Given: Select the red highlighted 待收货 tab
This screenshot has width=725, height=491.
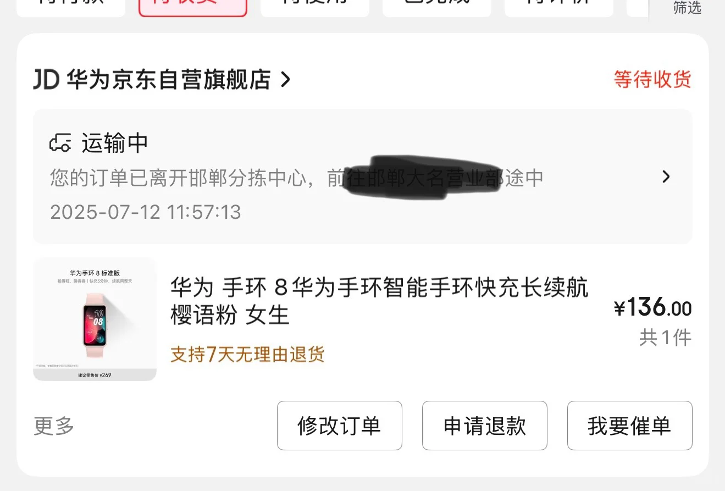Looking at the screenshot, I should click(x=193, y=5).
